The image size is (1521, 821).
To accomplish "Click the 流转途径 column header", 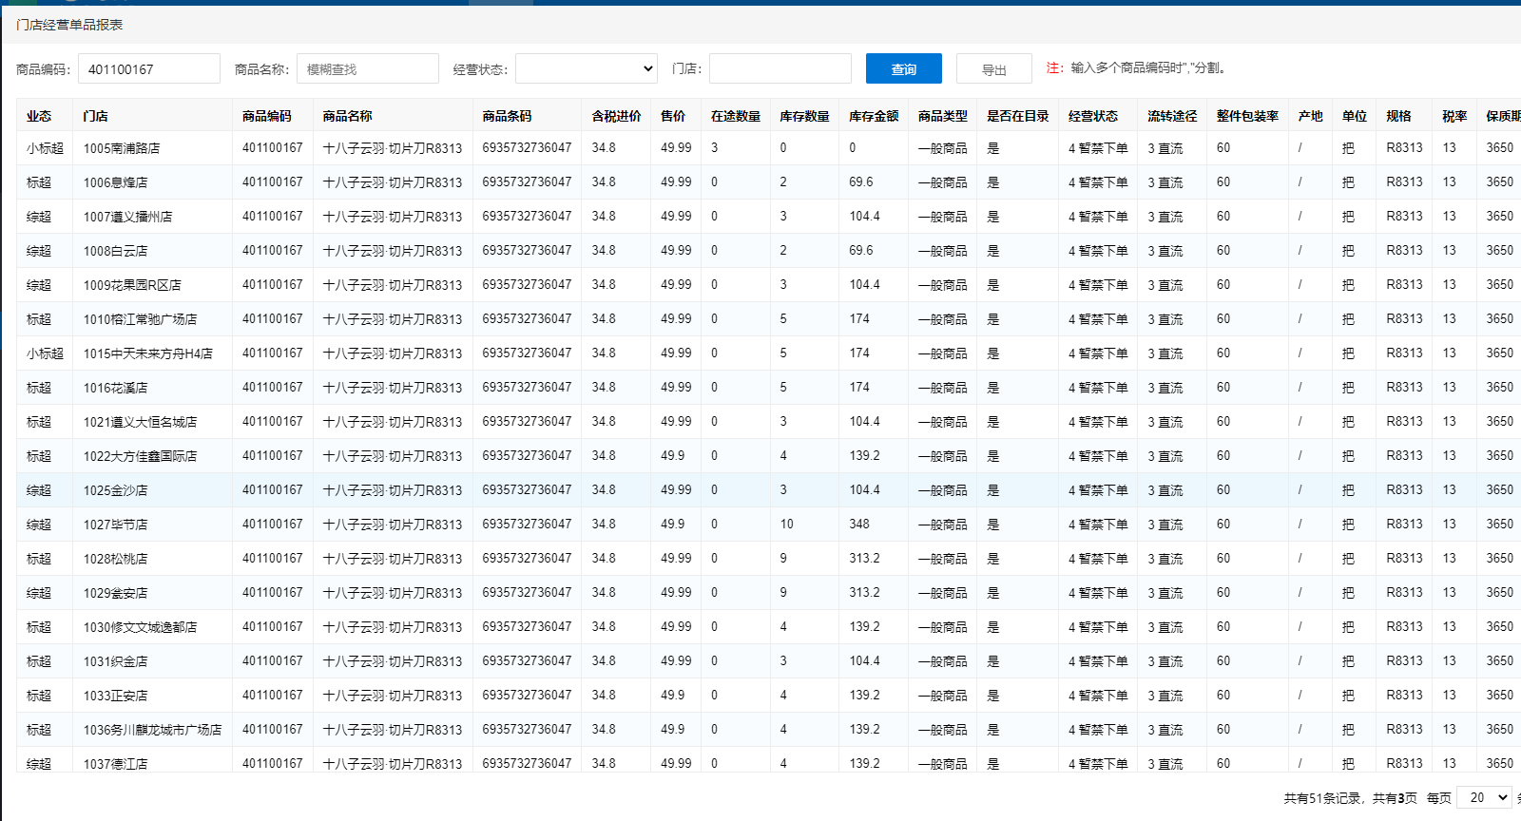I will 1171,116.
